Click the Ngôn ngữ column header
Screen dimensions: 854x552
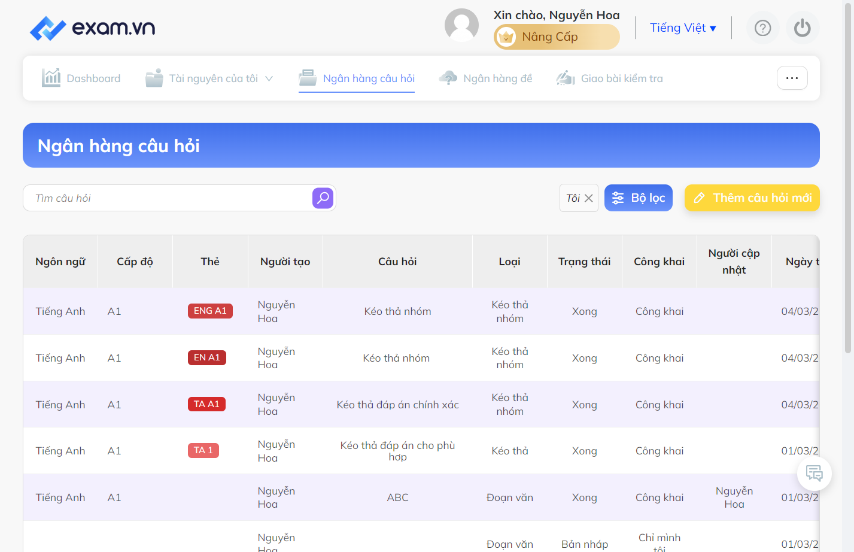(60, 262)
